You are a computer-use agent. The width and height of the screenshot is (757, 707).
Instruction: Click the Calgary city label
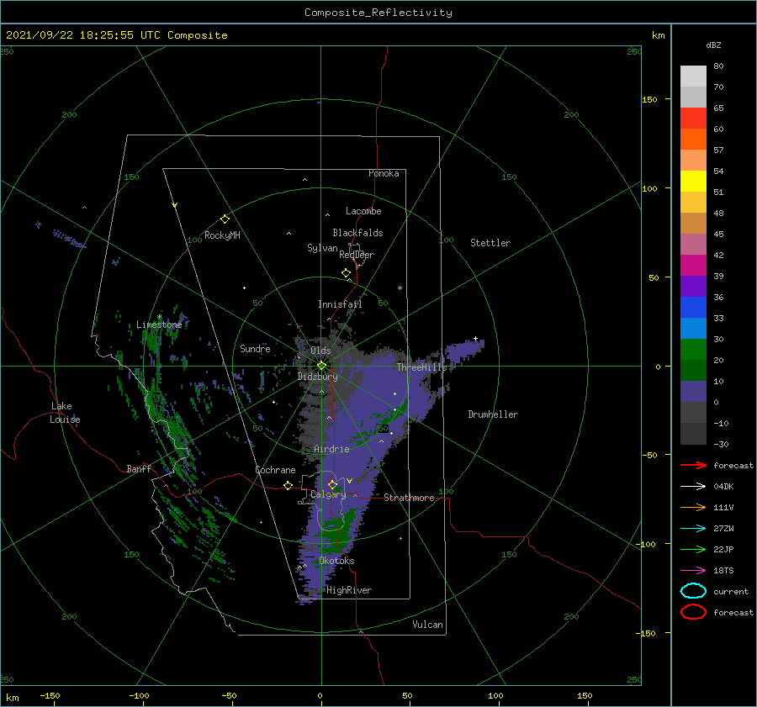pyautogui.click(x=328, y=494)
